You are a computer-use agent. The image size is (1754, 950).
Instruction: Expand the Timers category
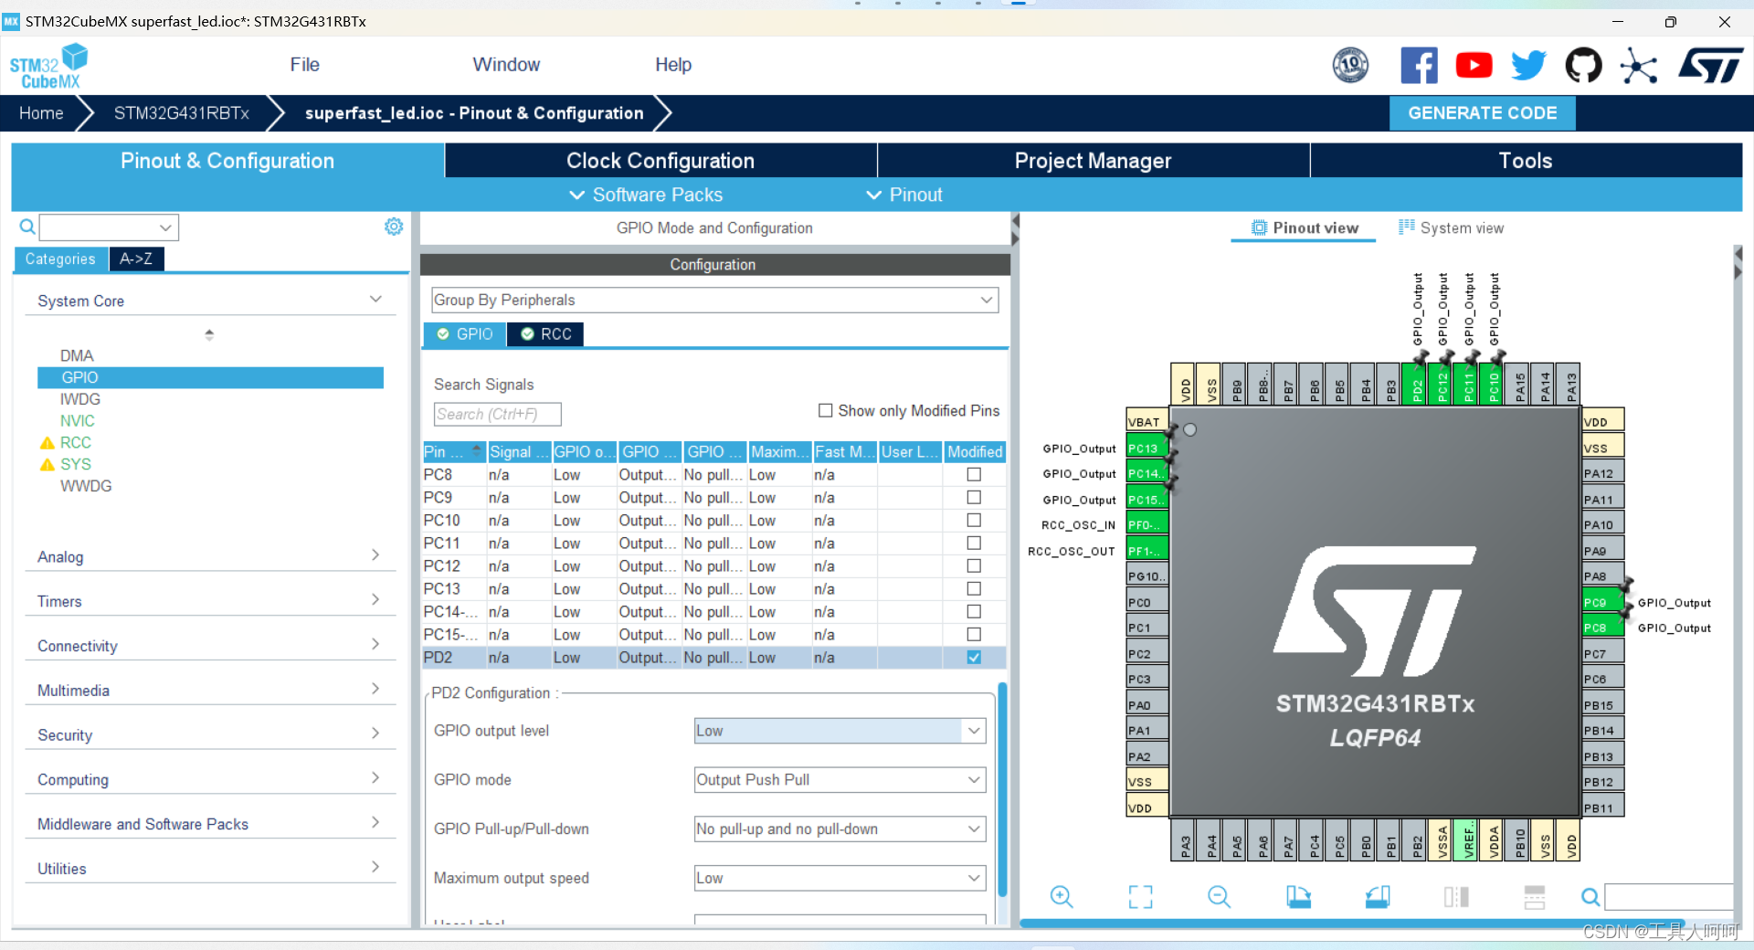pyautogui.click(x=210, y=601)
